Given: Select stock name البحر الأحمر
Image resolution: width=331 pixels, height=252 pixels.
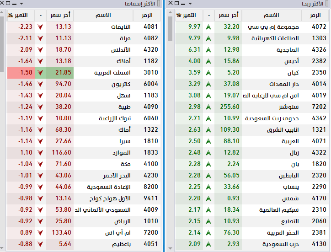Looking at the screenshot, I should 117,176.
